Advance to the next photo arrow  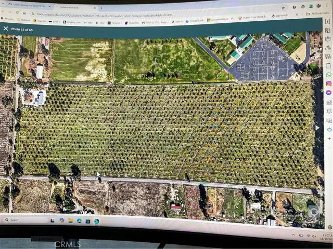[317, 128]
